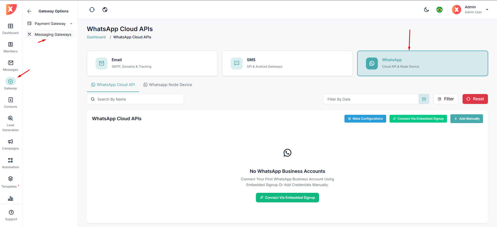Image resolution: width=497 pixels, height=227 pixels.
Task: Click the Add Manually button
Action: (x=466, y=119)
